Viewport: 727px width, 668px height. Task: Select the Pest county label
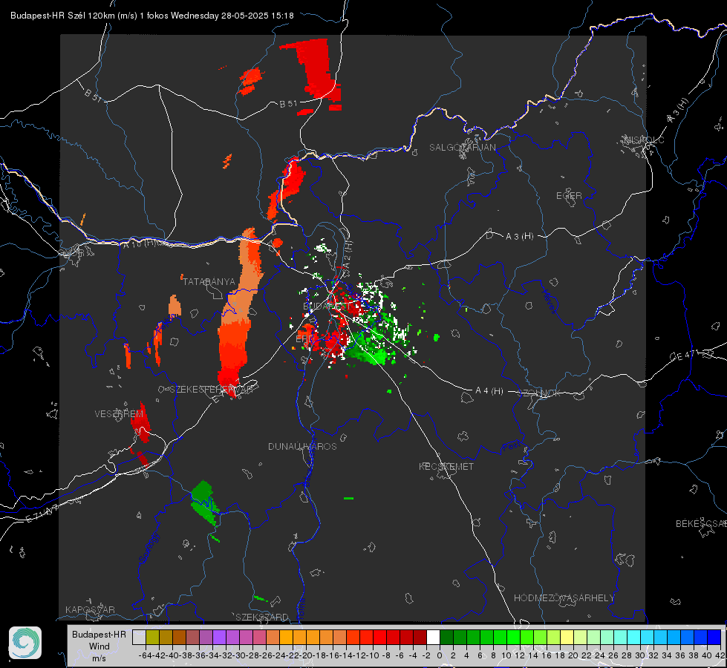pyautogui.click(x=511, y=447)
